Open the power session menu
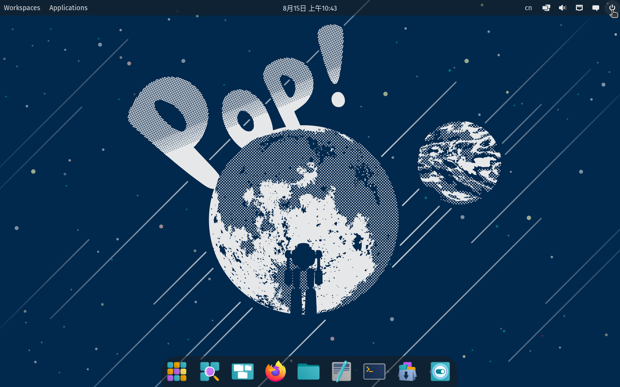 point(612,8)
